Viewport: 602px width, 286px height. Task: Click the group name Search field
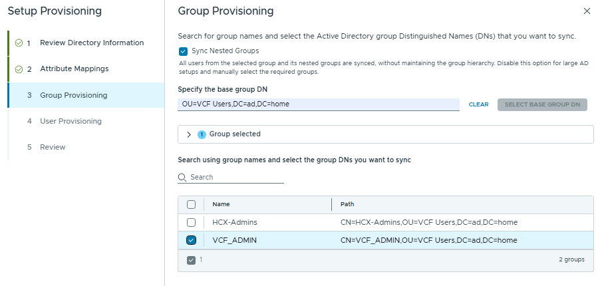click(235, 178)
